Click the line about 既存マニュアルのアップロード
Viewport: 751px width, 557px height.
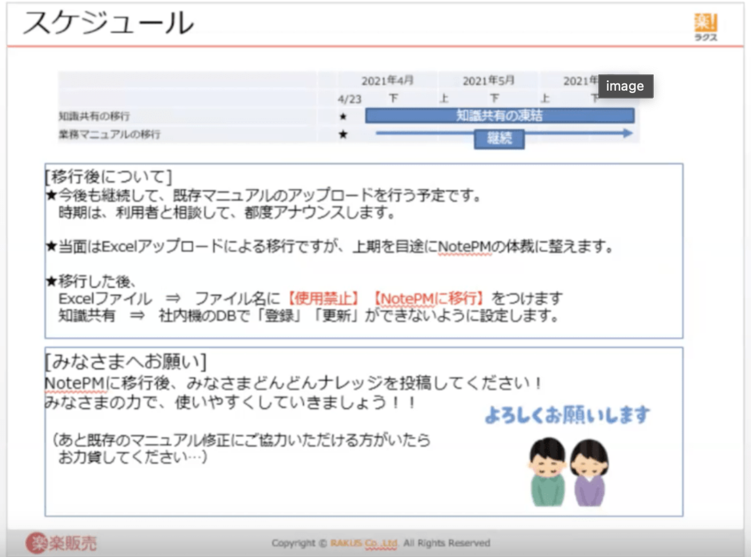[x=266, y=196]
